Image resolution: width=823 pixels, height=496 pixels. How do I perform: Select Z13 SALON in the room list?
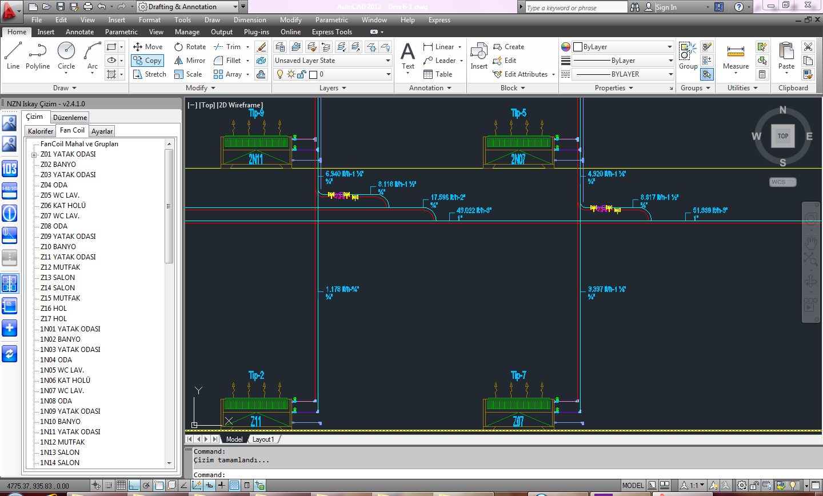pyautogui.click(x=57, y=278)
